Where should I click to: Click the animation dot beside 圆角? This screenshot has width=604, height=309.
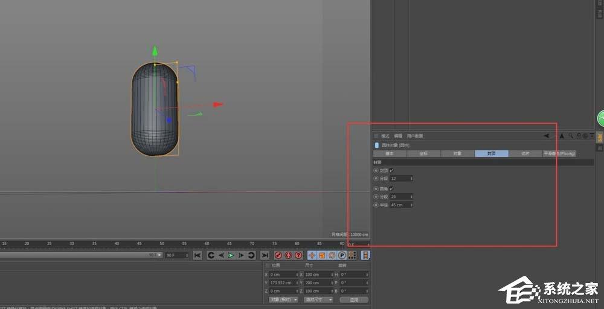tap(376, 188)
